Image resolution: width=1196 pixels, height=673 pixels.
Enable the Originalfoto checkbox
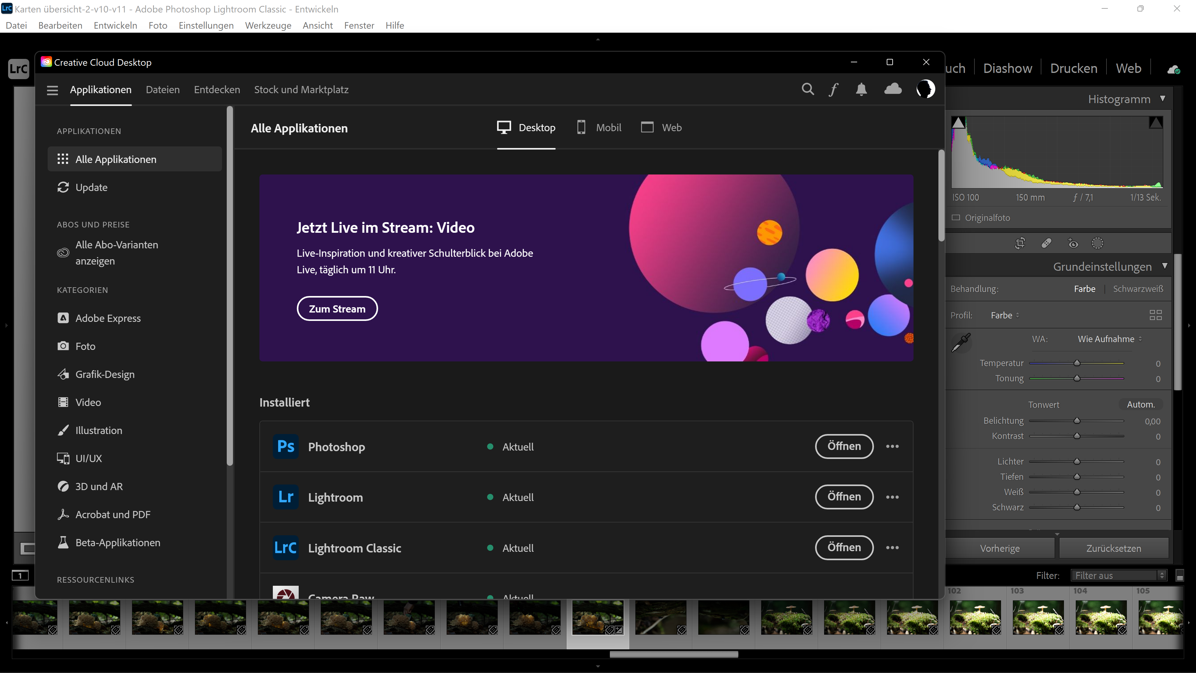[x=957, y=217]
